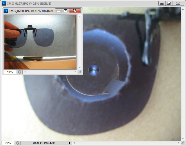Image resolution: width=186 pixels, height=146 pixels.
Task: Minimize the IMG_0200.JPG document window
Action: click(x=59, y=11)
